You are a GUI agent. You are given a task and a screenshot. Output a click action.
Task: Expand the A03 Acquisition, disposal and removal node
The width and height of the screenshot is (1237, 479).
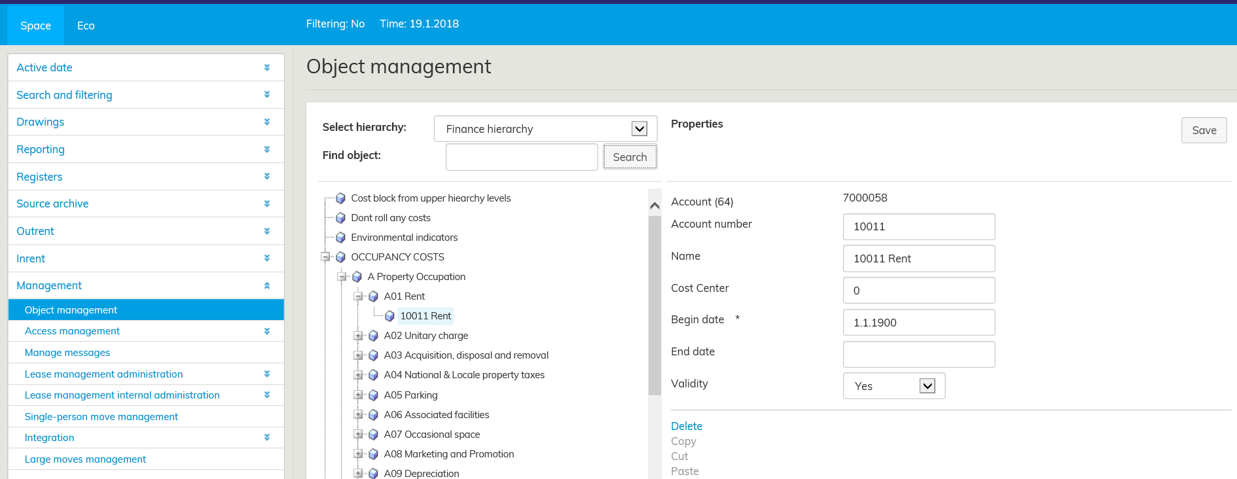[x=358, y=355]
